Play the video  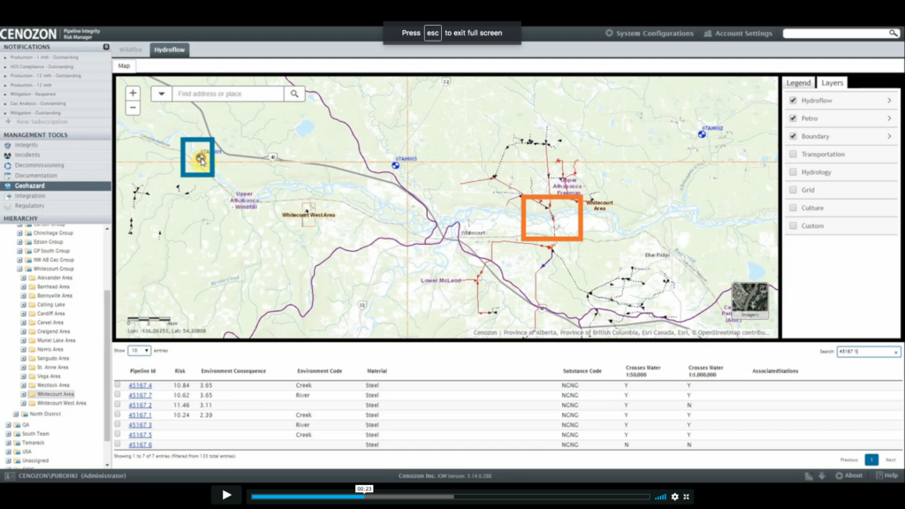226,495
